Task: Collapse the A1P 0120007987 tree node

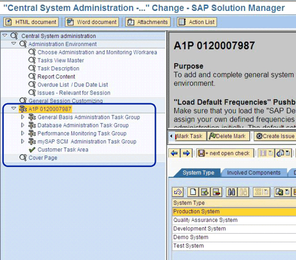Action: pyautogui.click(x=13, y=109)
